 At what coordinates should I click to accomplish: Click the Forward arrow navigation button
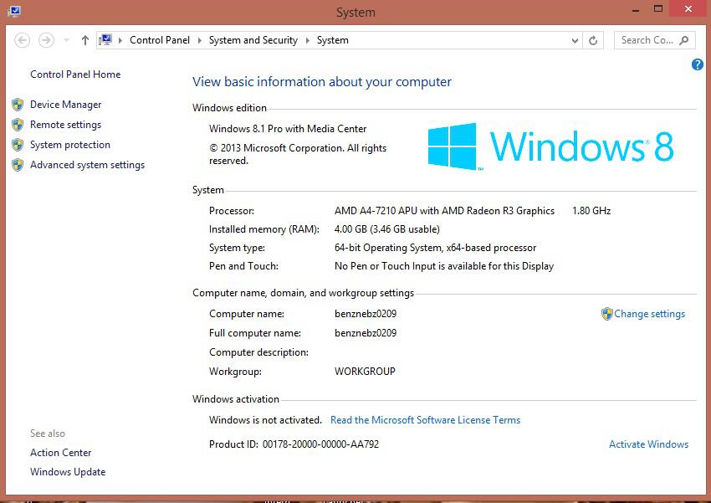tap(46, 40)
